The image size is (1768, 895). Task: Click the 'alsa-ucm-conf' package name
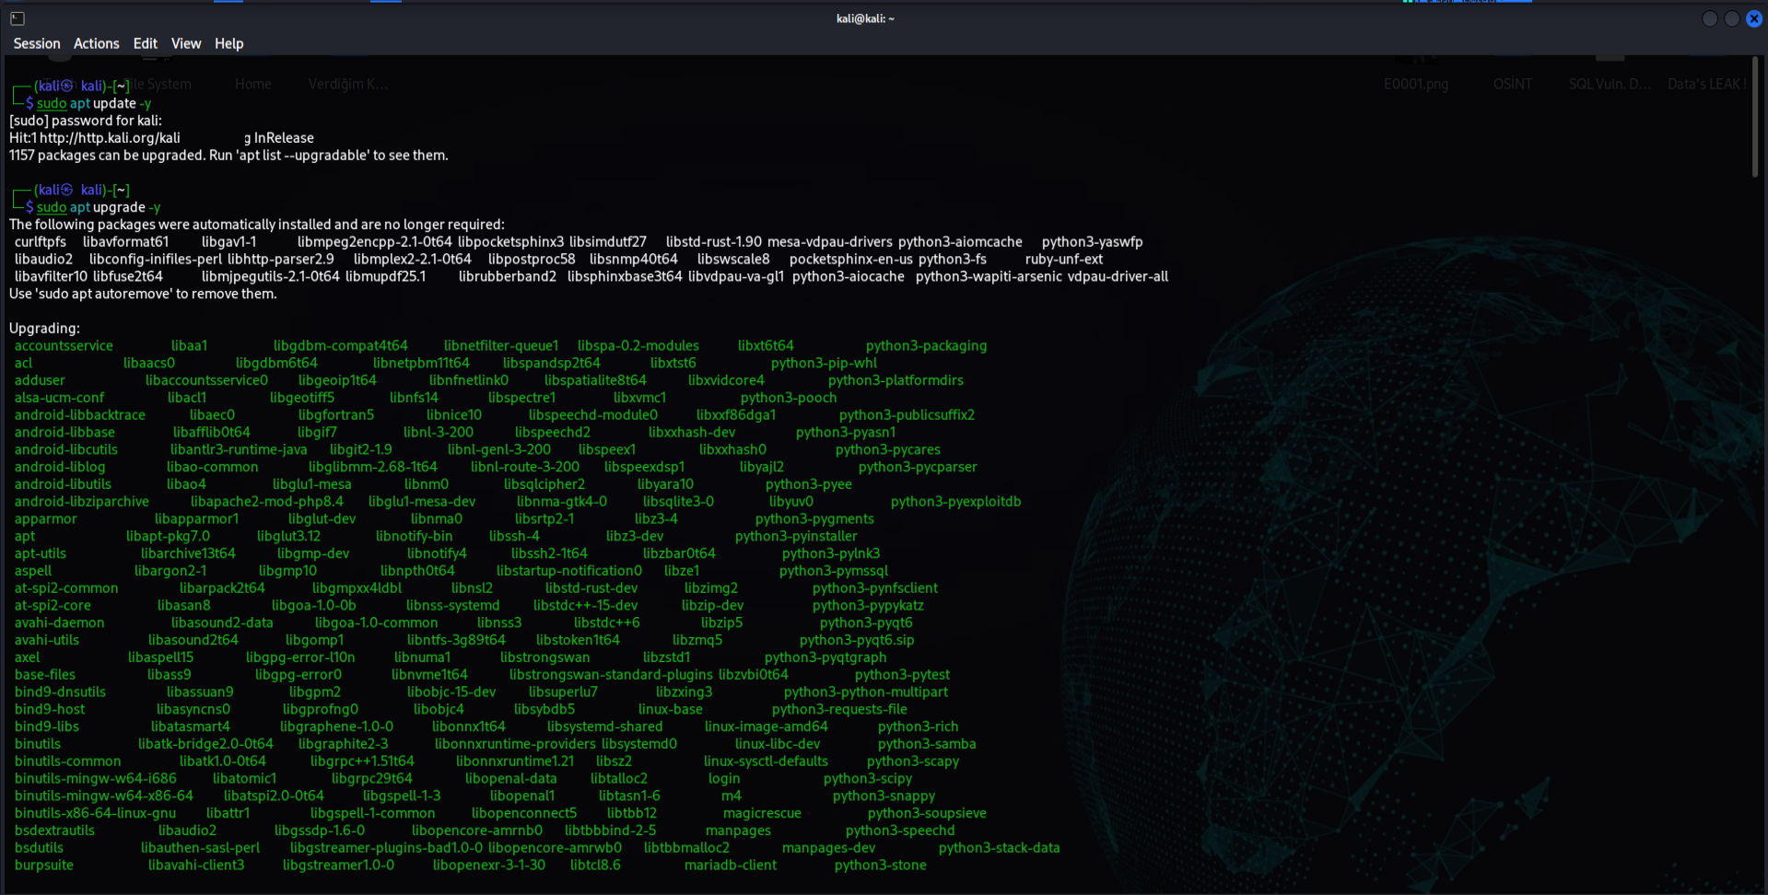click(x=59, y=398)
